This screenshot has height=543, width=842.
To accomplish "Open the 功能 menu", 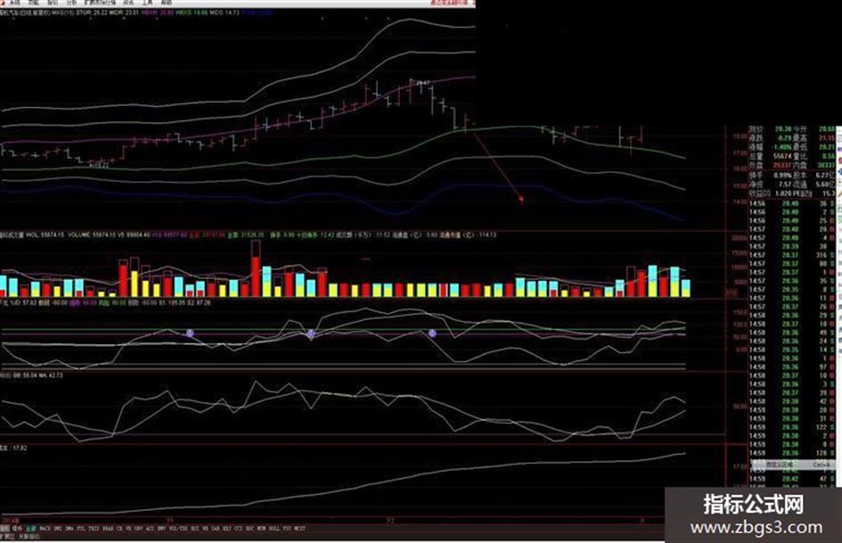I will [x=34, y=3].
